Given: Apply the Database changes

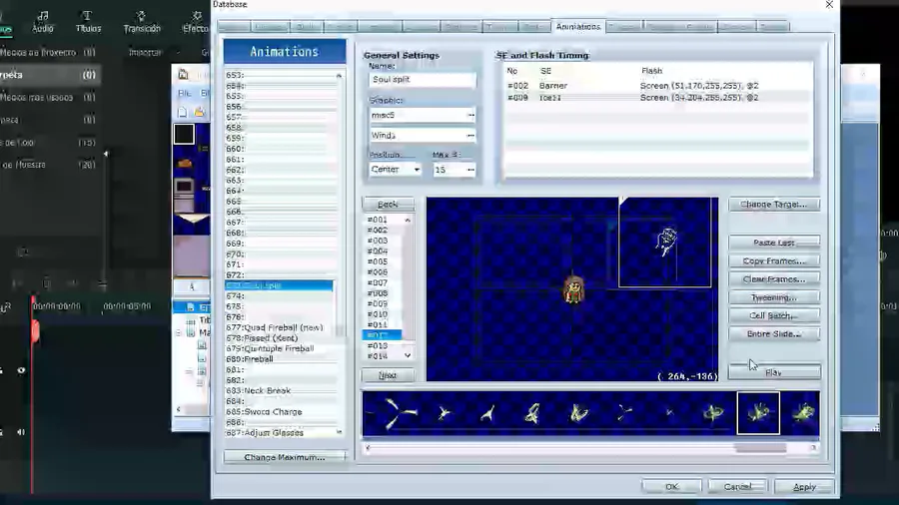Looking at the screenshot, I should click(x=804, y=487).
